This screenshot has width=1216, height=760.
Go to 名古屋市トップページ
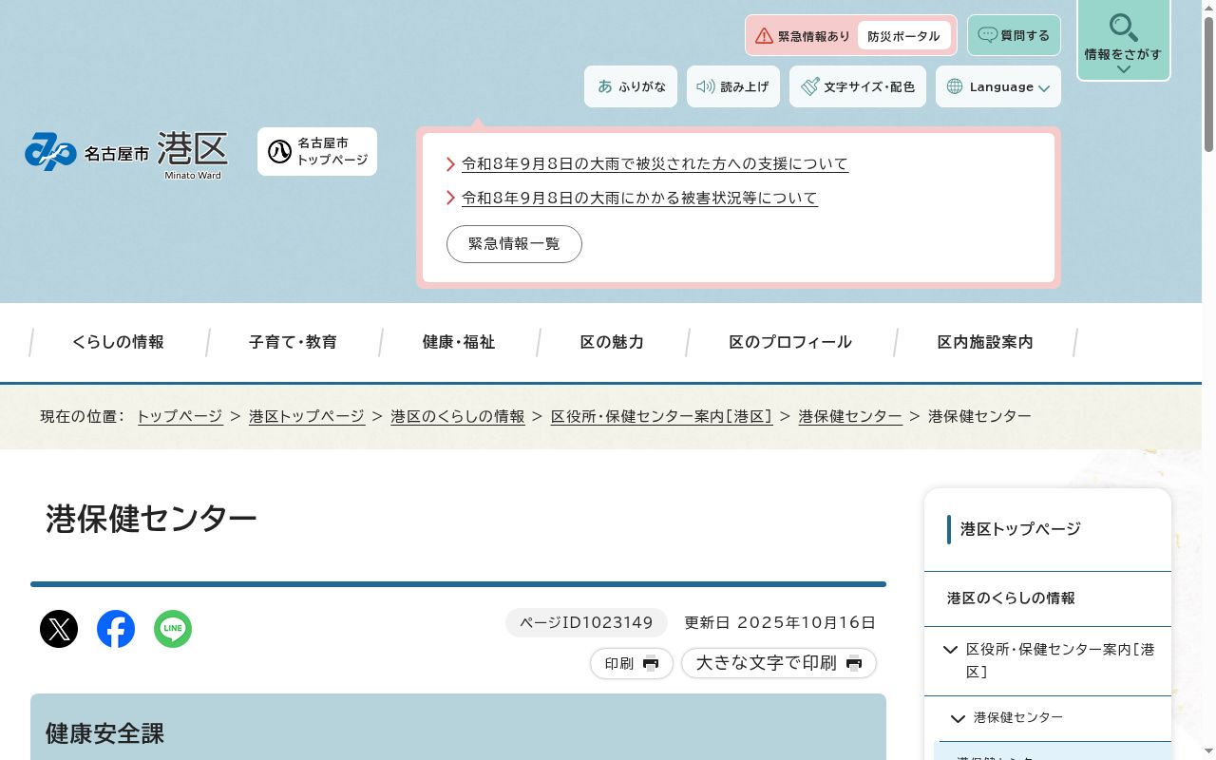click(317, 151)
